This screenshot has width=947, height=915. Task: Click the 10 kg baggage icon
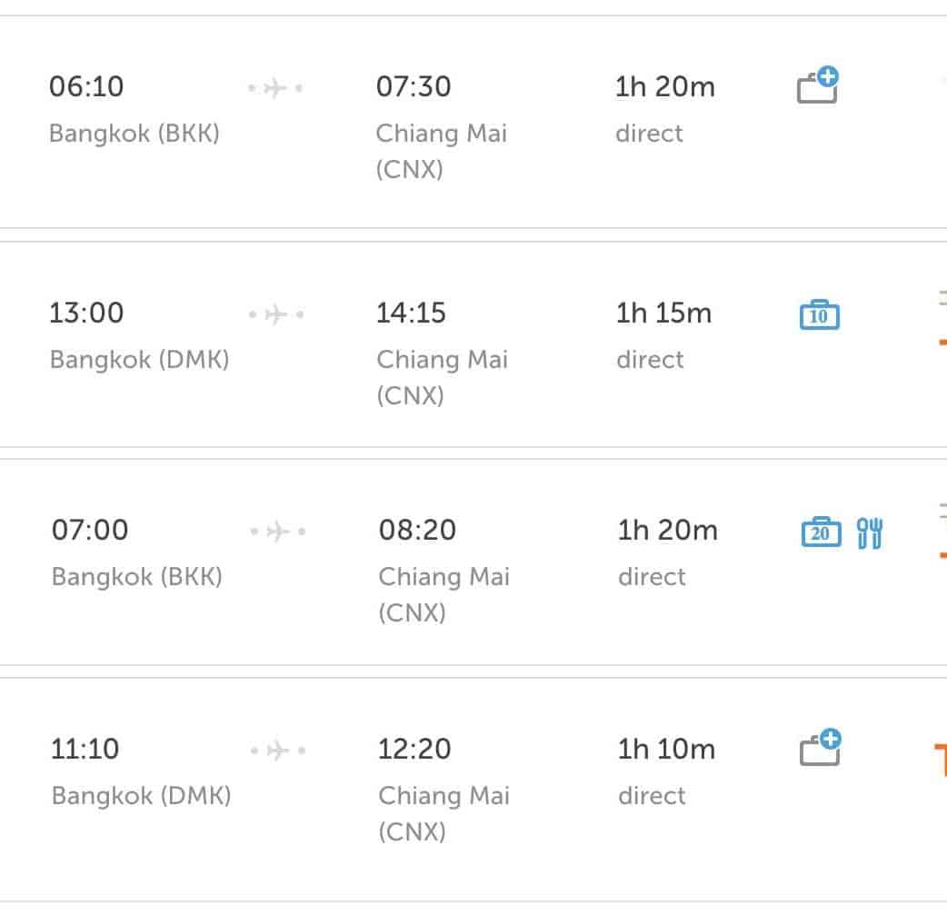(x=819, y=314)
